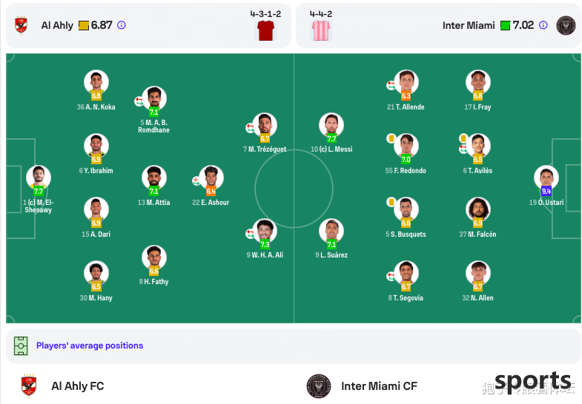Select goalkeeper O. Ustari's photo
Screen dimensions: 582x404
(x=546, y=178)
